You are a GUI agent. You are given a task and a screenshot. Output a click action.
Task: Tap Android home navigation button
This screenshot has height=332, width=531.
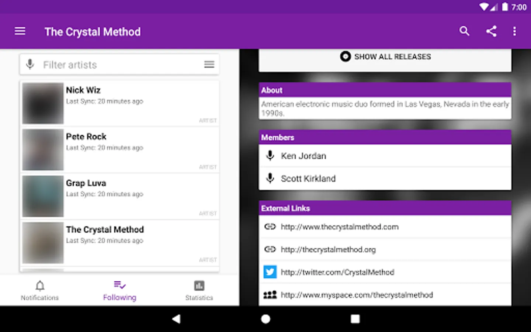(x=265, y=319)
